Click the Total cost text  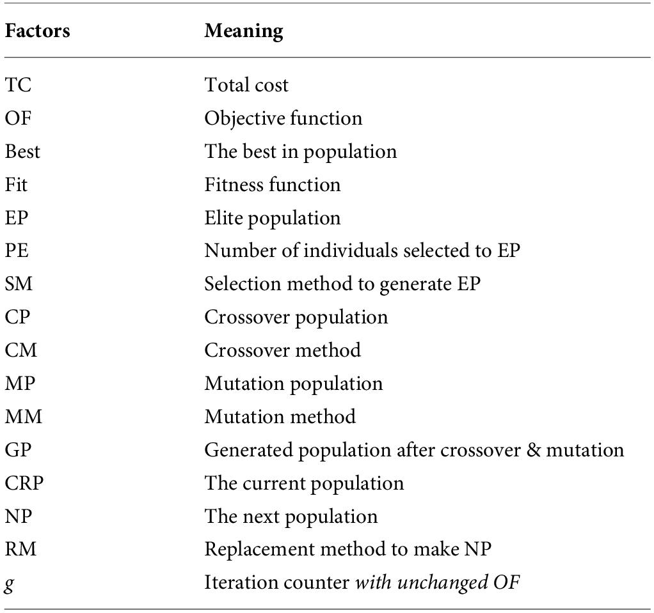pos(246,85)
